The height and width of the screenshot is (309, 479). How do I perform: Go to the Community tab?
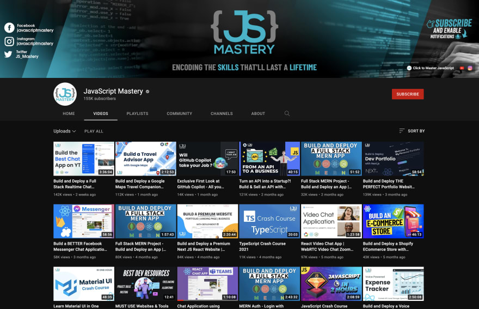179,113
